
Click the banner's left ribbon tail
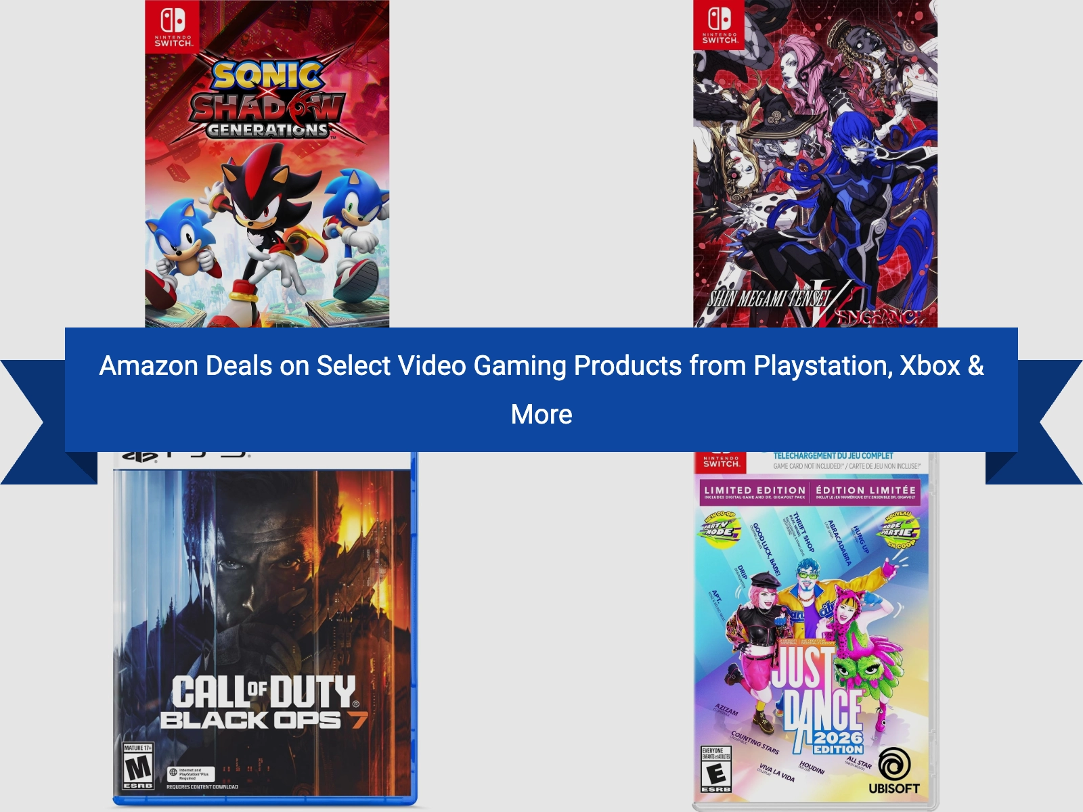(x=41, y=422)
